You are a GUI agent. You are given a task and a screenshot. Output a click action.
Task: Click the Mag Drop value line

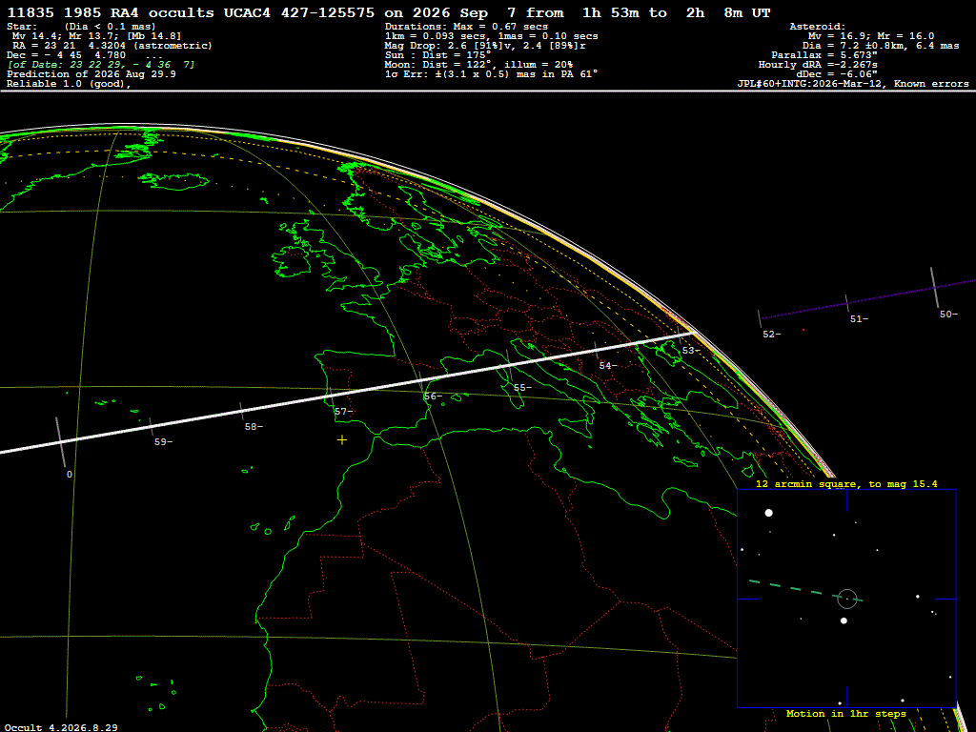click(x=485, y=46)
